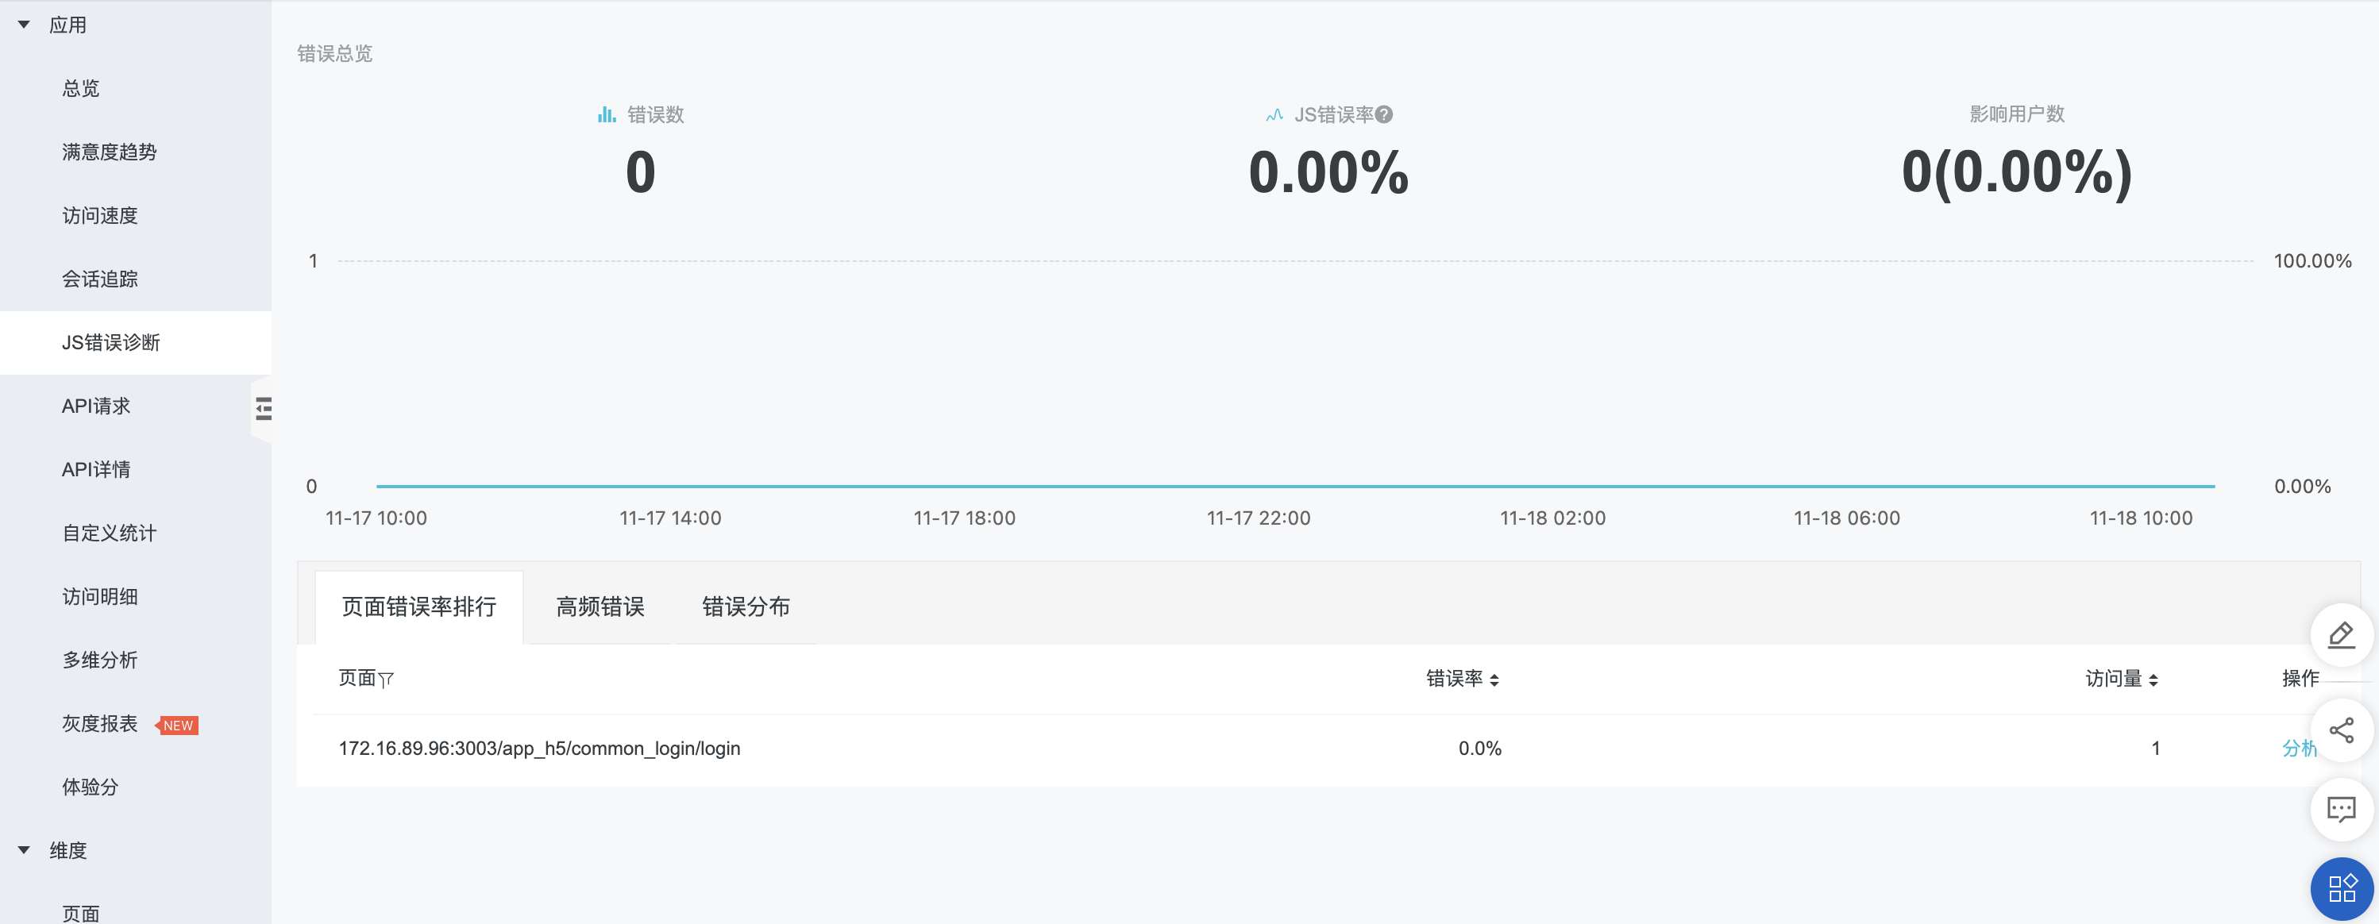Click the page URL common_login/login
The width and height of the screenshot is (2379, 924).
pos(539,749)
